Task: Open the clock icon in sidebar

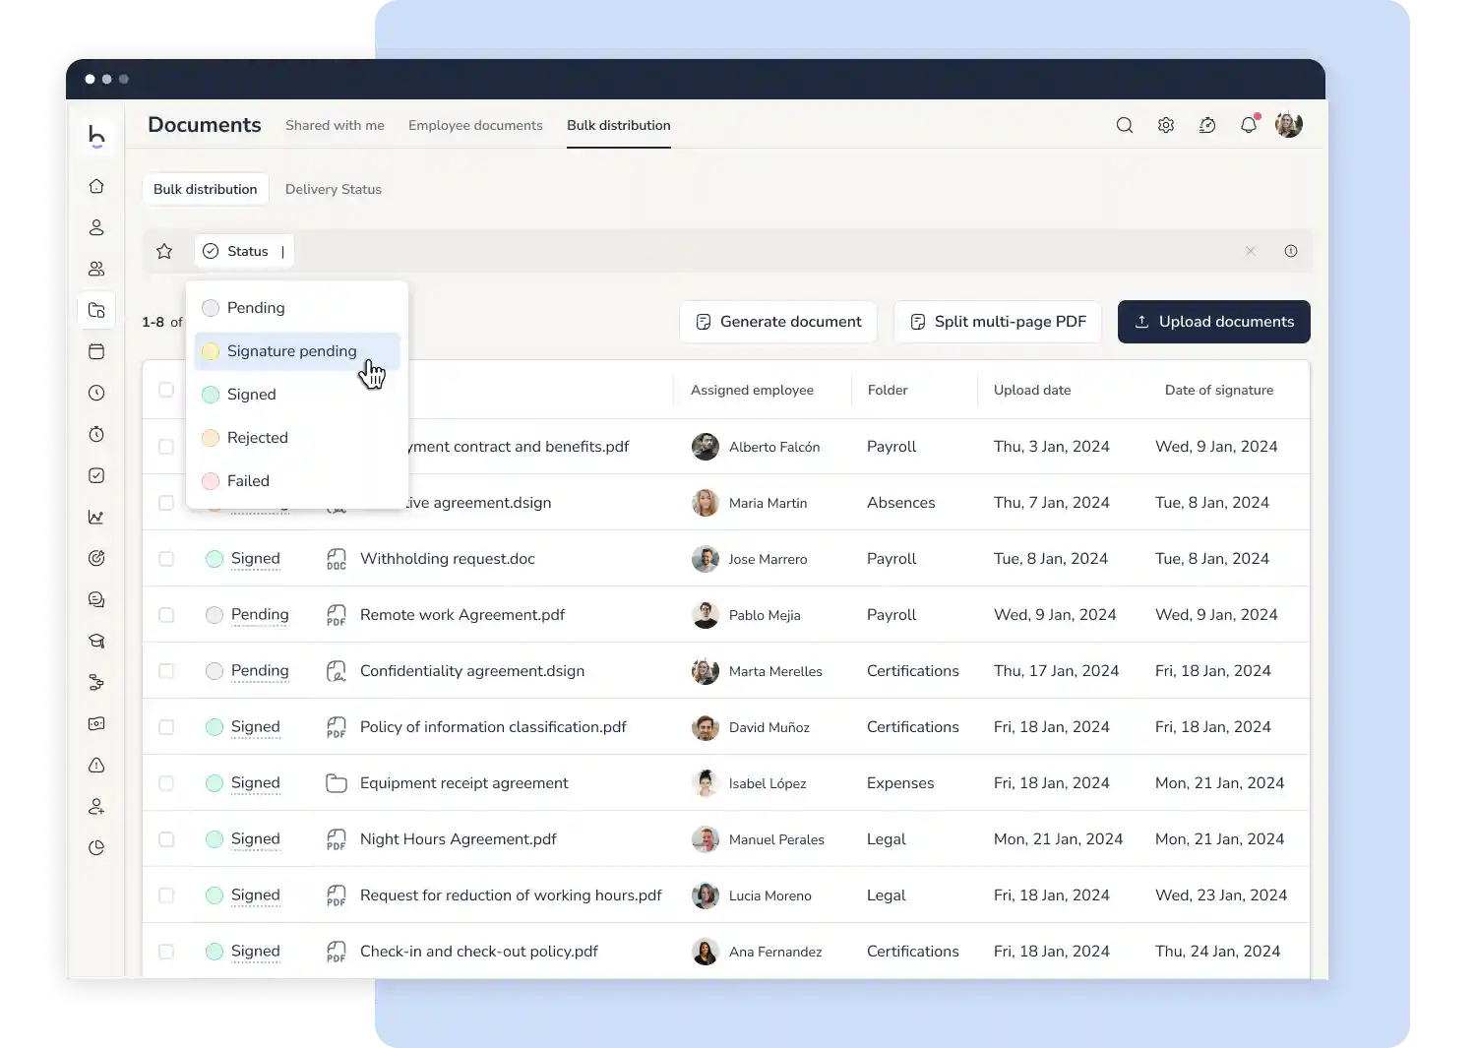Action: (x=96, y=393)
